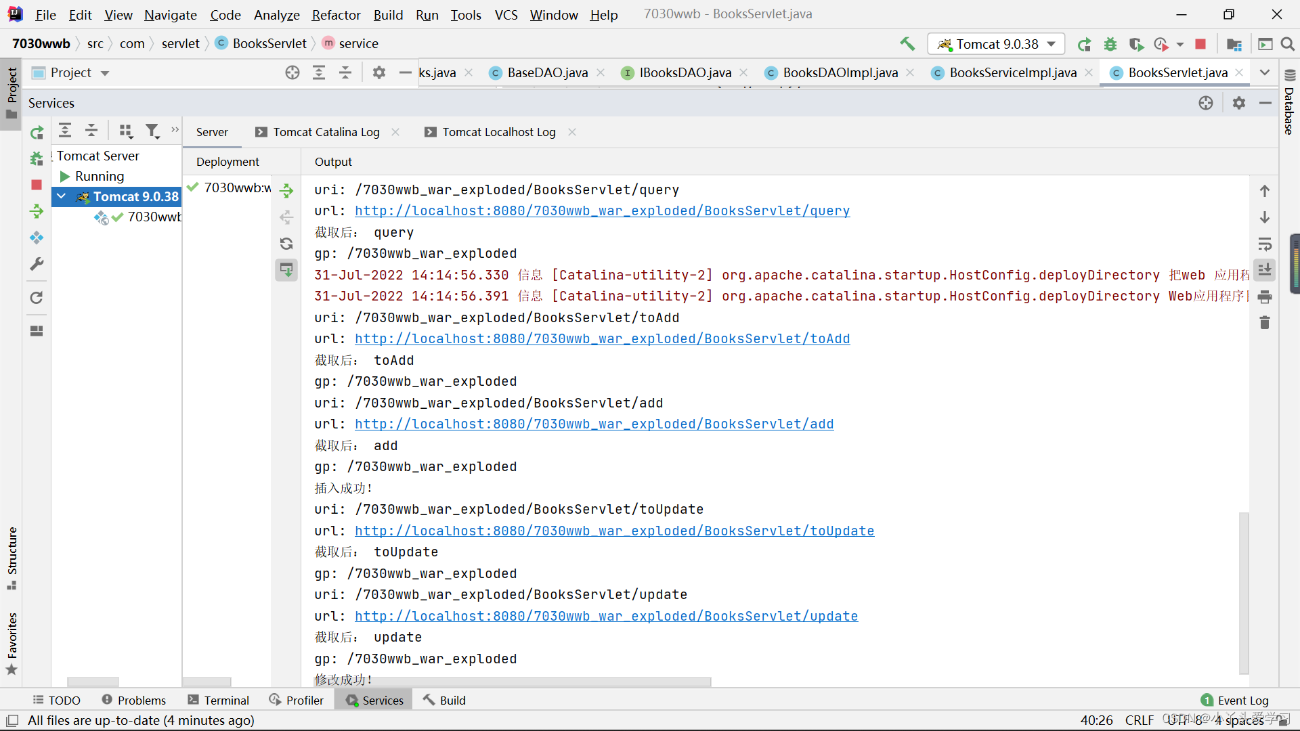1300x731 pixels.
Task: Expand all nodes in the Services tree toolbar
Action: click(x=65, y=130)
